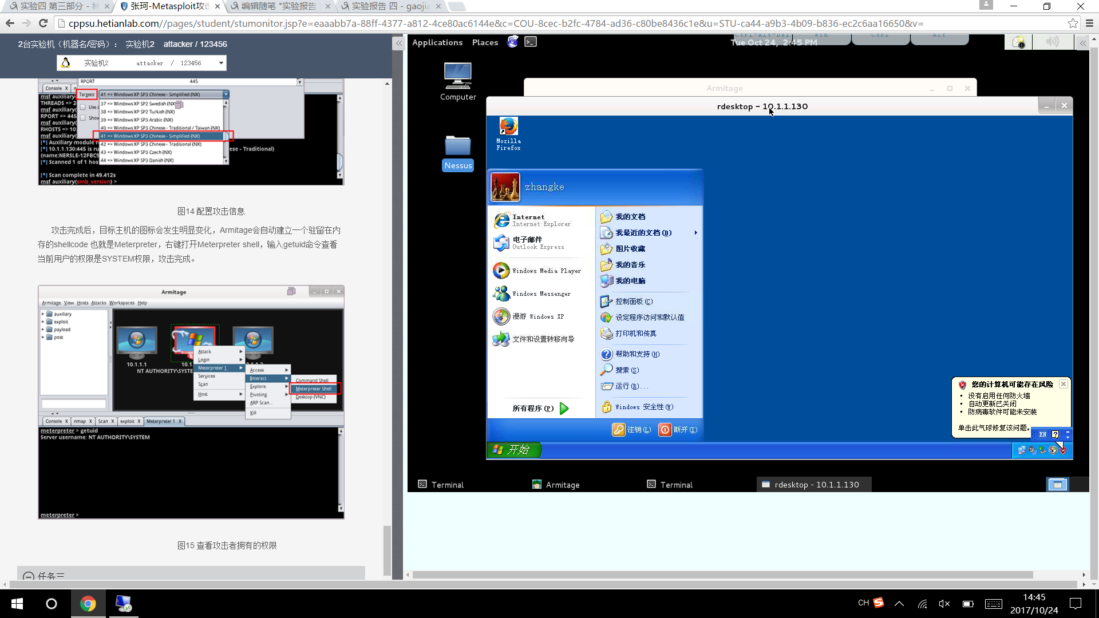Click double-arrow at top right of remote panel
Image resolution: width=1099 pixels, height=618 pixels.
[x=1082, y=43]
